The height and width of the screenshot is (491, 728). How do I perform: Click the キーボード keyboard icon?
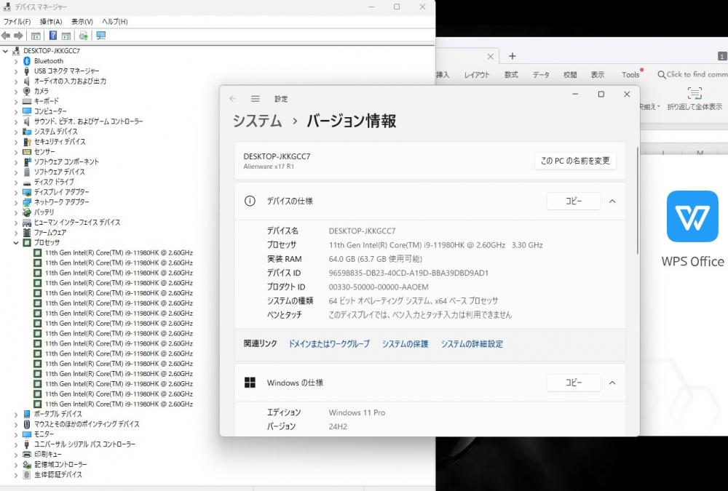(x=27, y=101)
